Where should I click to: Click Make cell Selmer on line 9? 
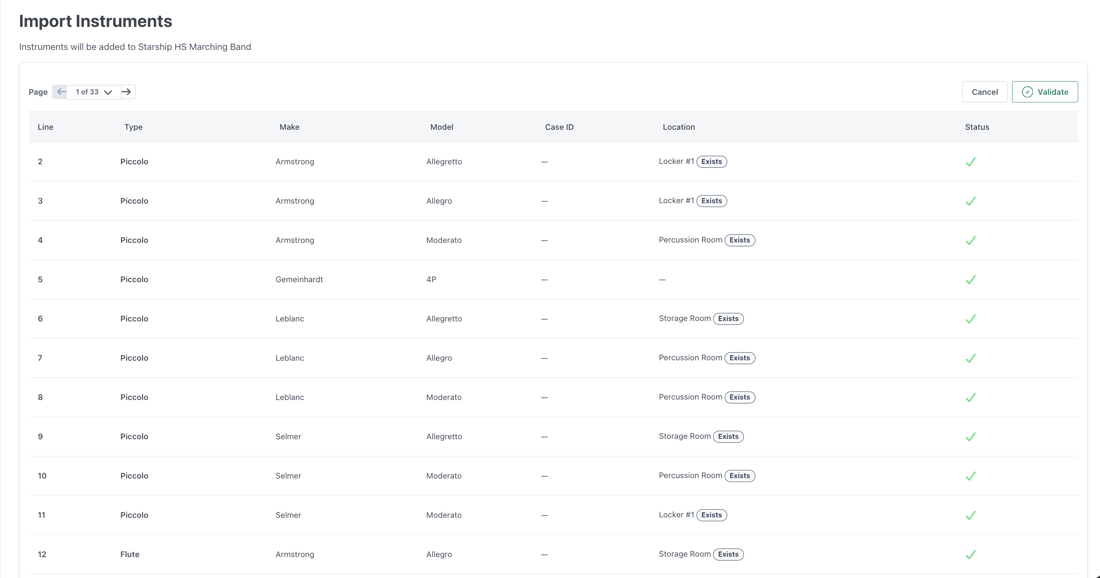click(x=288, y=436)
